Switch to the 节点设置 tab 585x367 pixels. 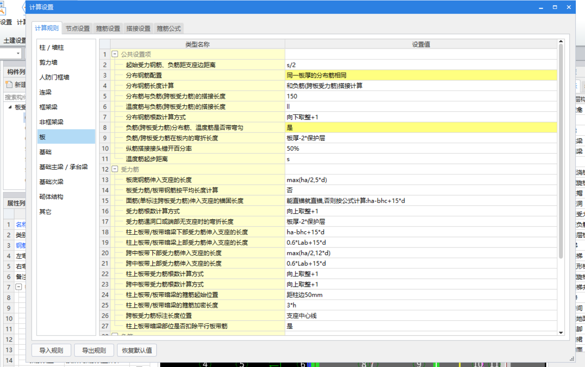click(x=78, y=29)
